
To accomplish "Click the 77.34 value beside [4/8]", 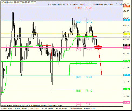I will [x=89, y=77].
